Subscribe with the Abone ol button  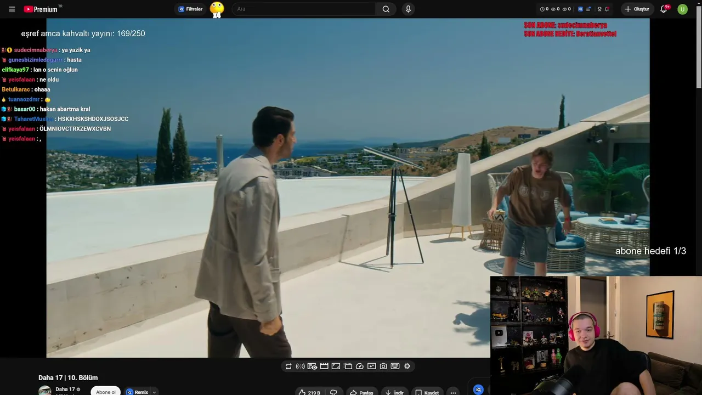pos(106,392)
